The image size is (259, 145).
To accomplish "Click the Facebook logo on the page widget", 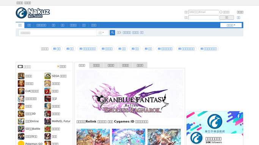I will click(x=239, y=116).
